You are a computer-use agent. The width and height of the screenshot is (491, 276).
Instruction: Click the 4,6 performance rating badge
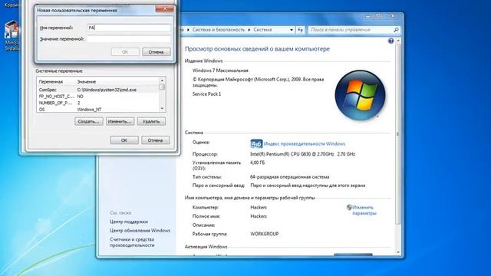point(256,143)
